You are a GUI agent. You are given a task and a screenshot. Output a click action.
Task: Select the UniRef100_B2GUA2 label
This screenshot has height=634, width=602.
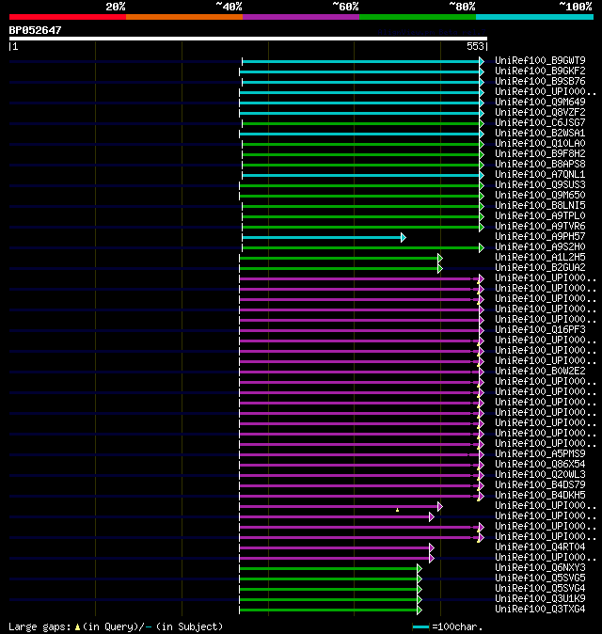pos(540,268)
